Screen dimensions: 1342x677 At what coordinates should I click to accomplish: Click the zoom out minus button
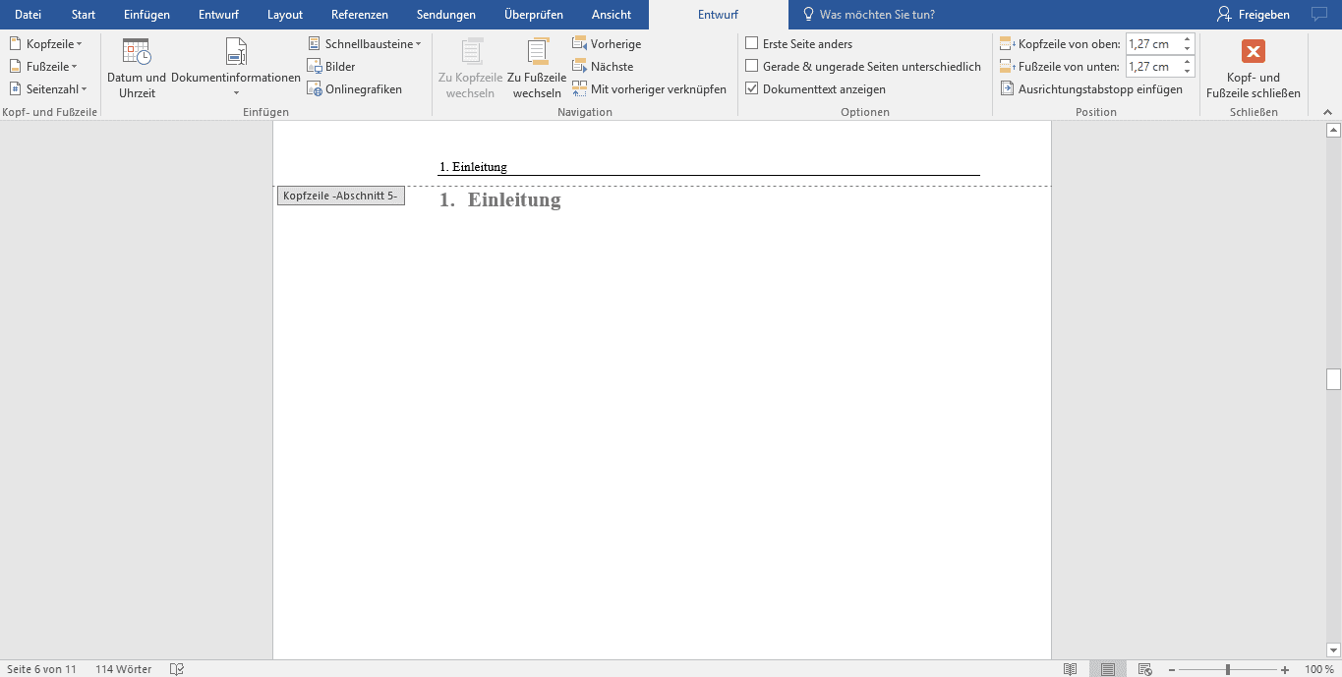pos(1172,669)
